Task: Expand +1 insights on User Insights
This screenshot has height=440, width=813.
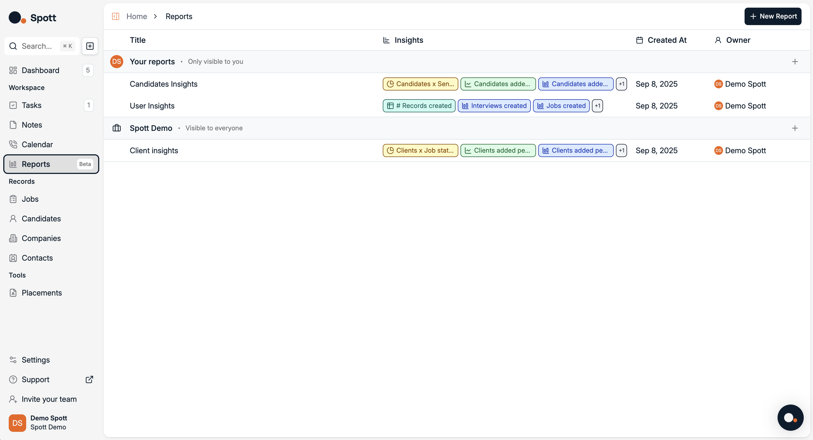Action: (x=597, y=106)
